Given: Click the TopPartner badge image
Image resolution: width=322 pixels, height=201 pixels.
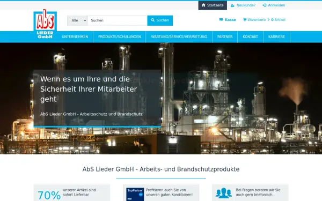Looking at the screenshot, I should 135,194.
